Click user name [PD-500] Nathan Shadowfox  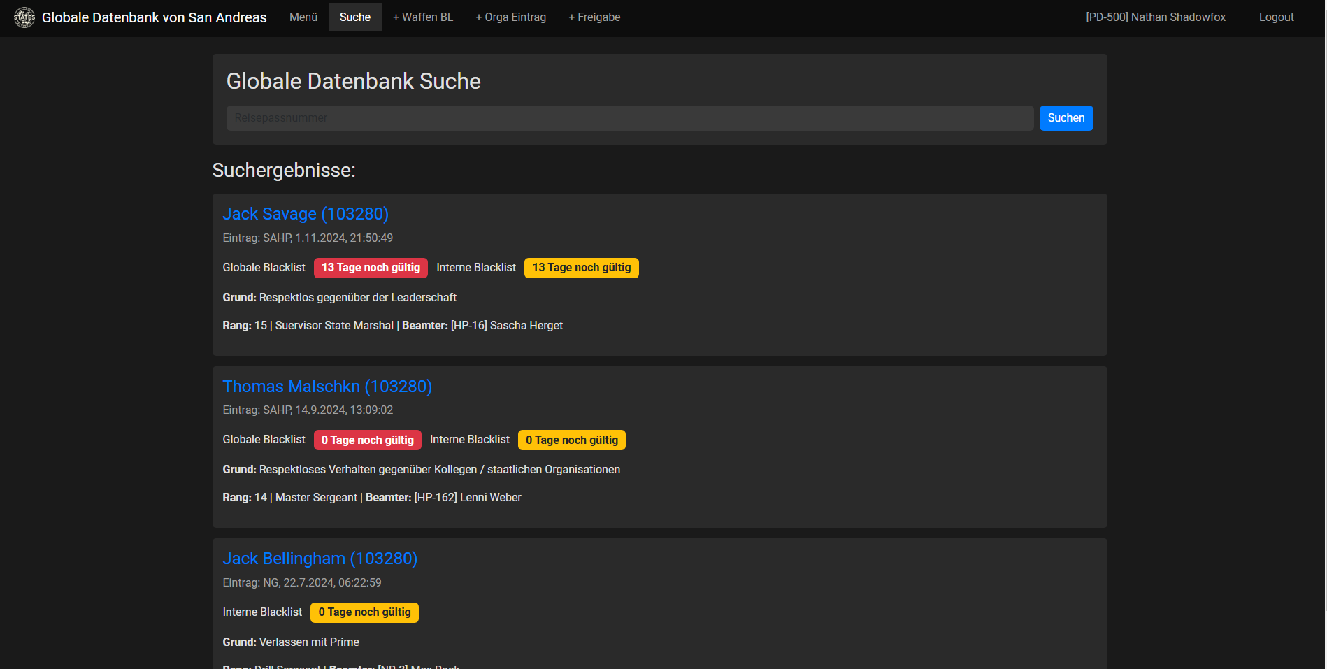click(x=1156, y=17)
